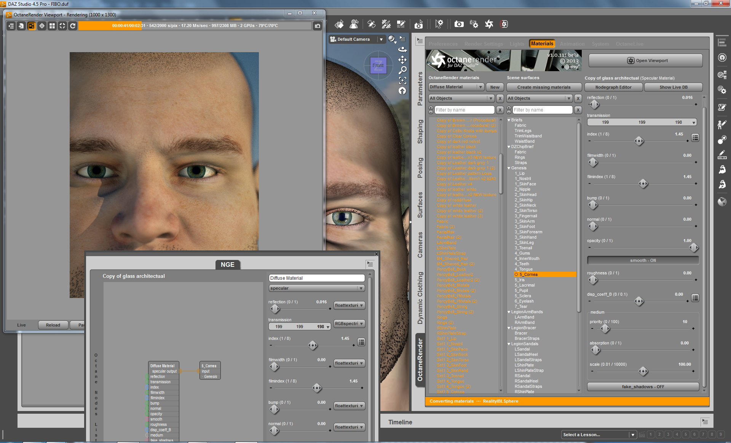This screenshot has height=443, width=731.
Task: Open the Default Camera dropdown
Action: [357, 39]
